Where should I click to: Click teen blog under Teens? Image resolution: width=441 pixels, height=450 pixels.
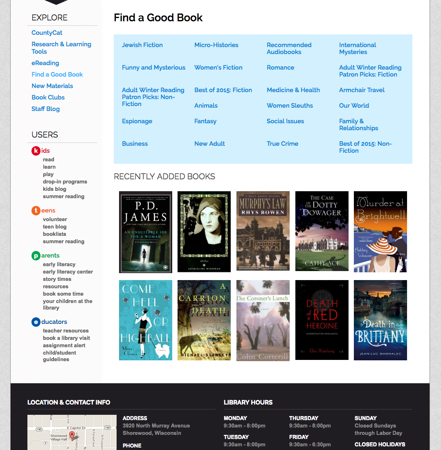(55, 227)
